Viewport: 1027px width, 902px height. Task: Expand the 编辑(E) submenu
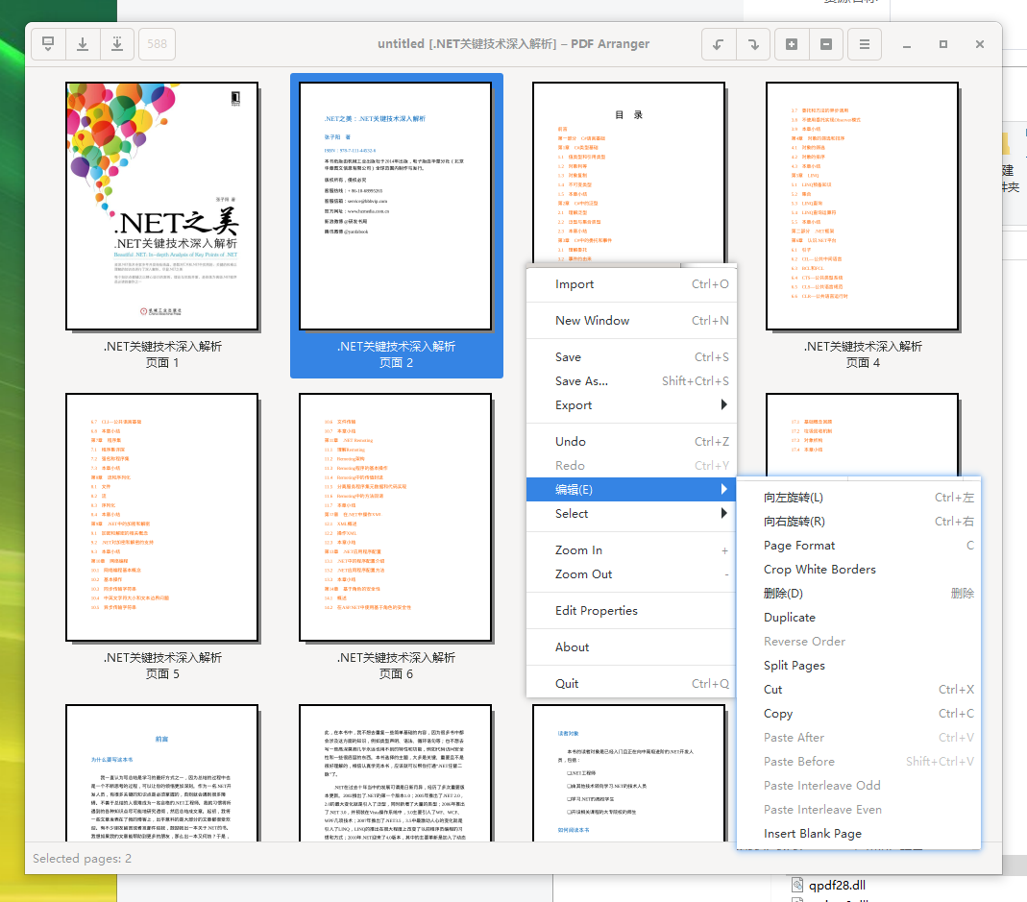pyautogui.click(x=631, y=489)
